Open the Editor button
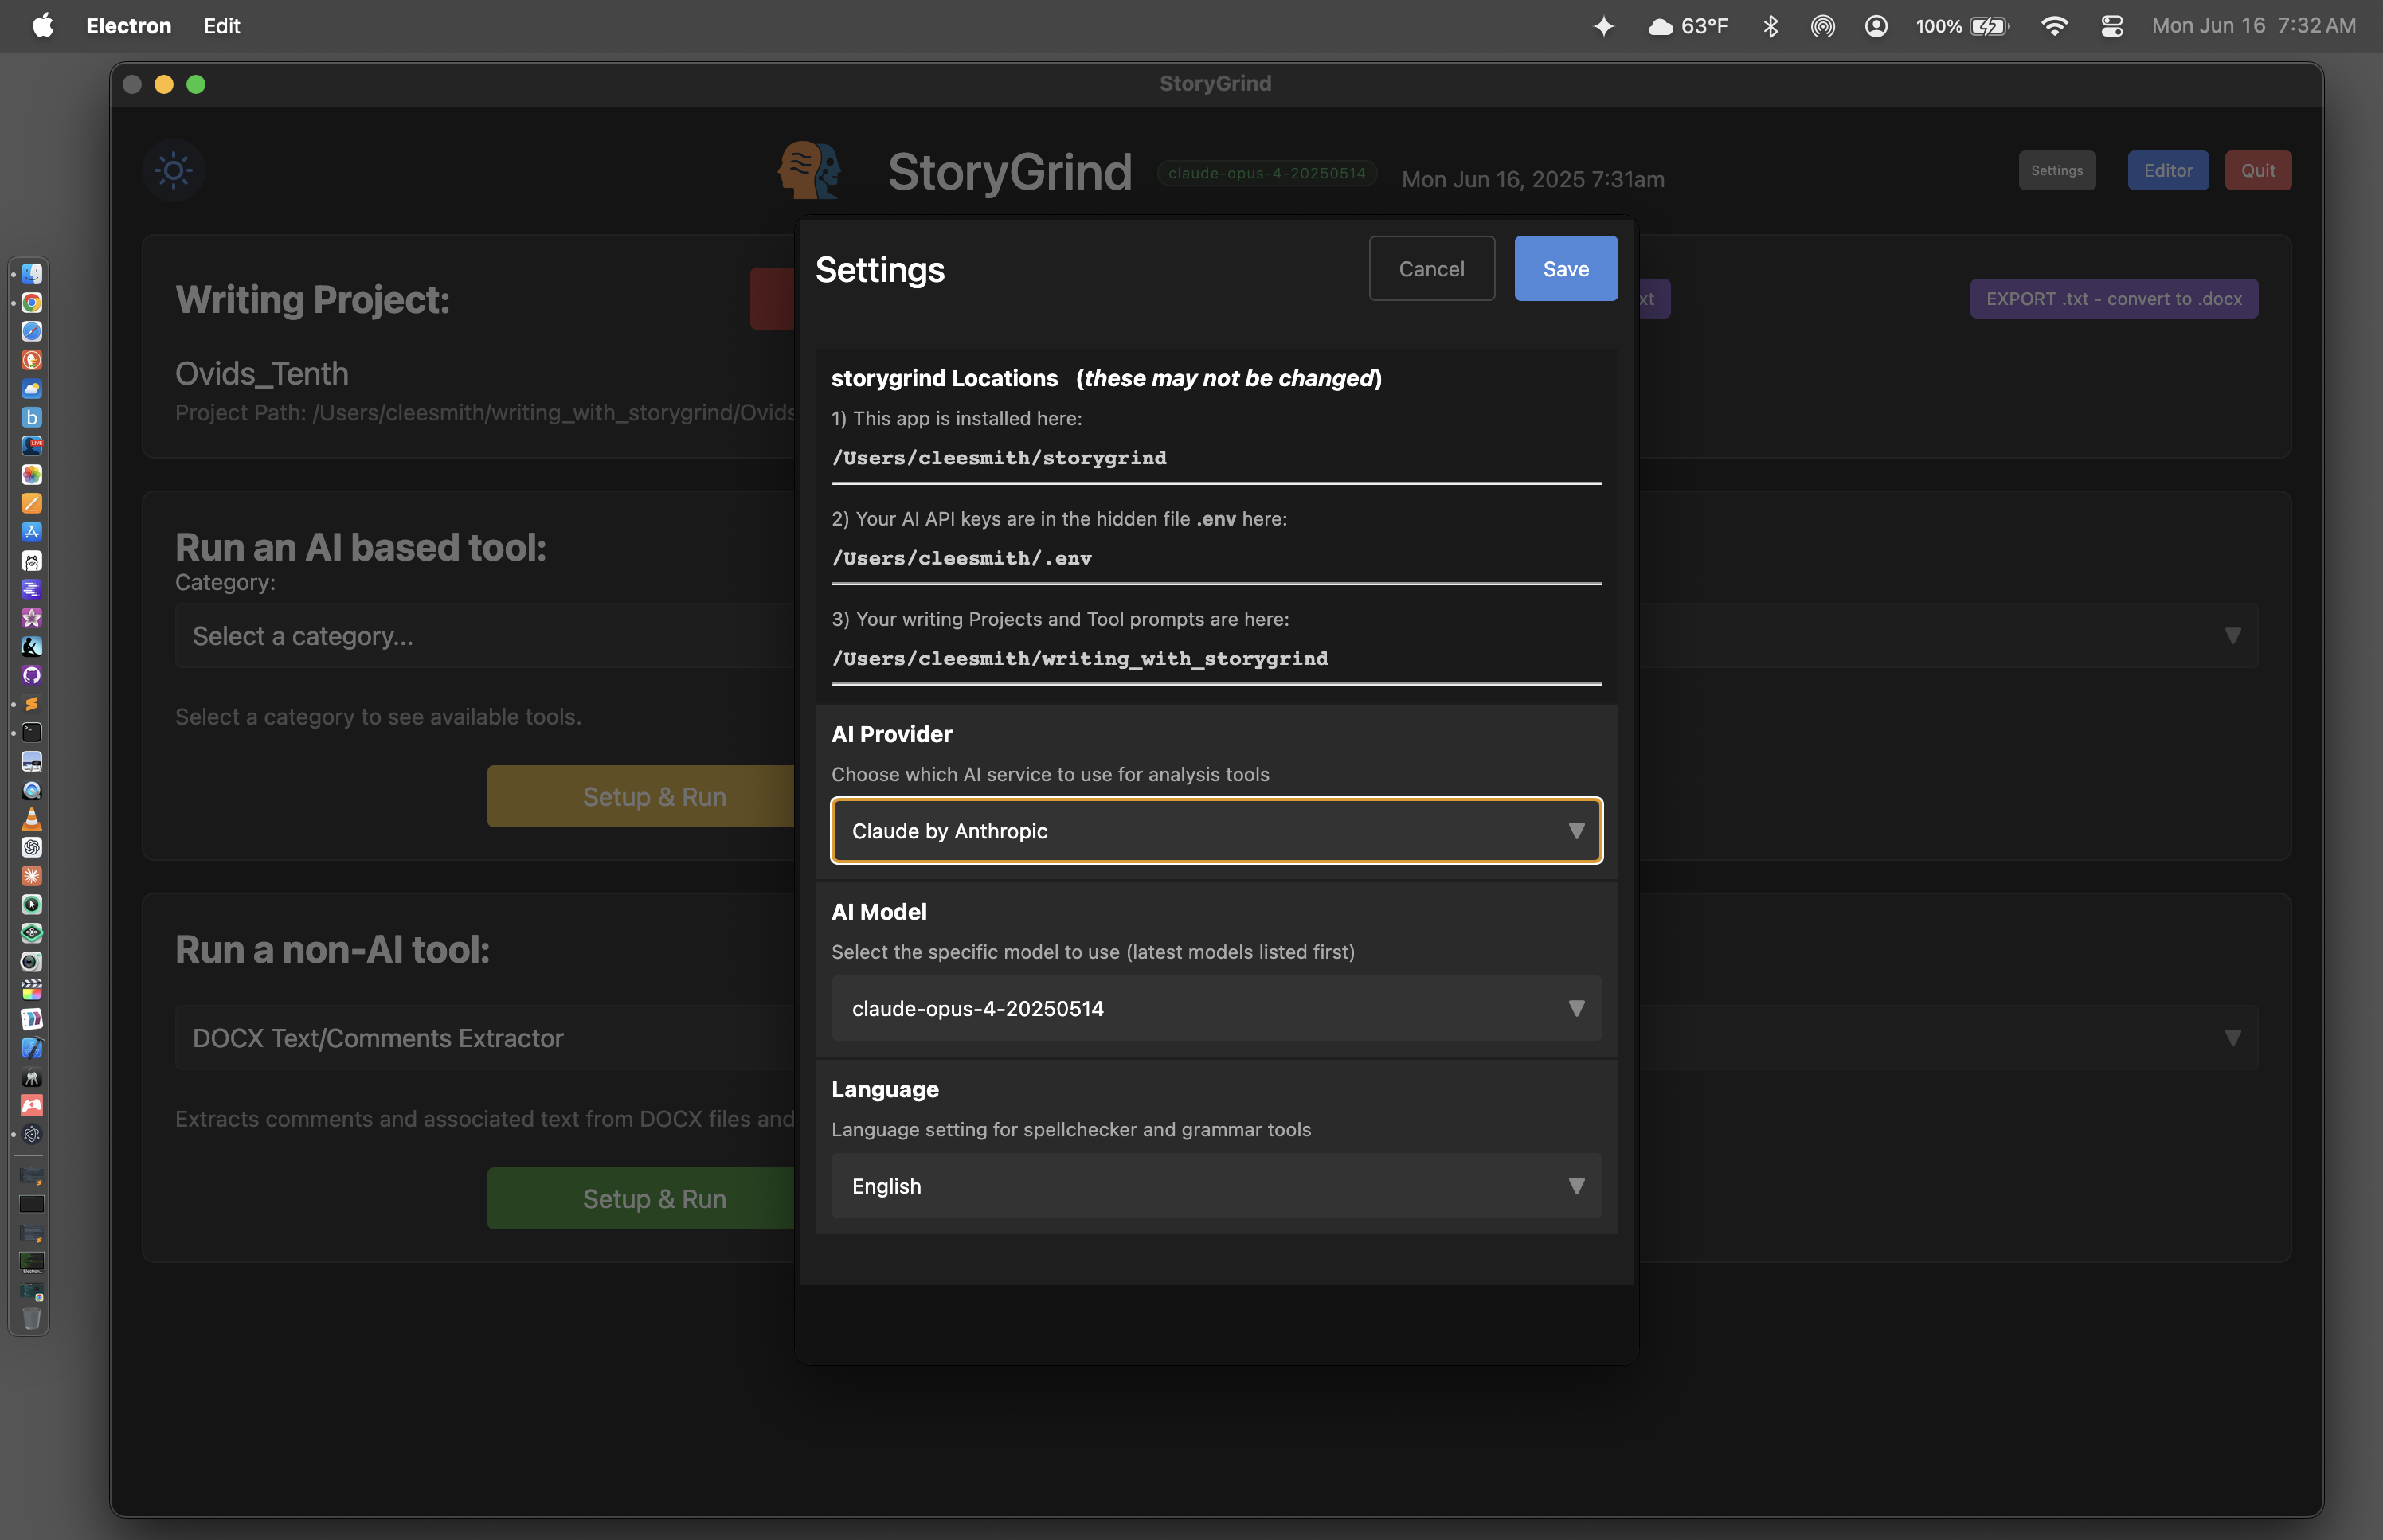Viewport: 2383px width, 1540px height. pos(2168,171)
